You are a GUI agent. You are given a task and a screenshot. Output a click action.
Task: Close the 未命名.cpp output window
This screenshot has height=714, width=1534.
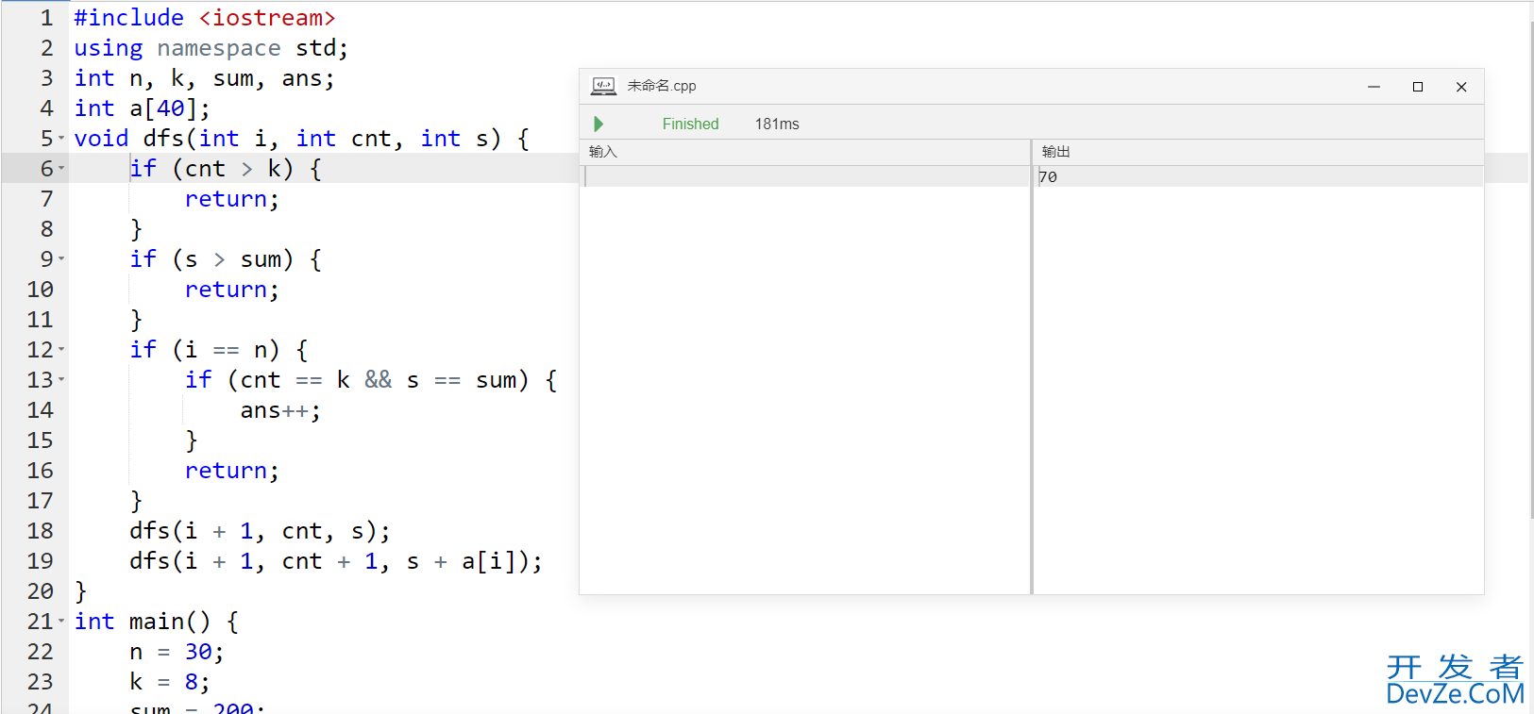coord(1461,87)
